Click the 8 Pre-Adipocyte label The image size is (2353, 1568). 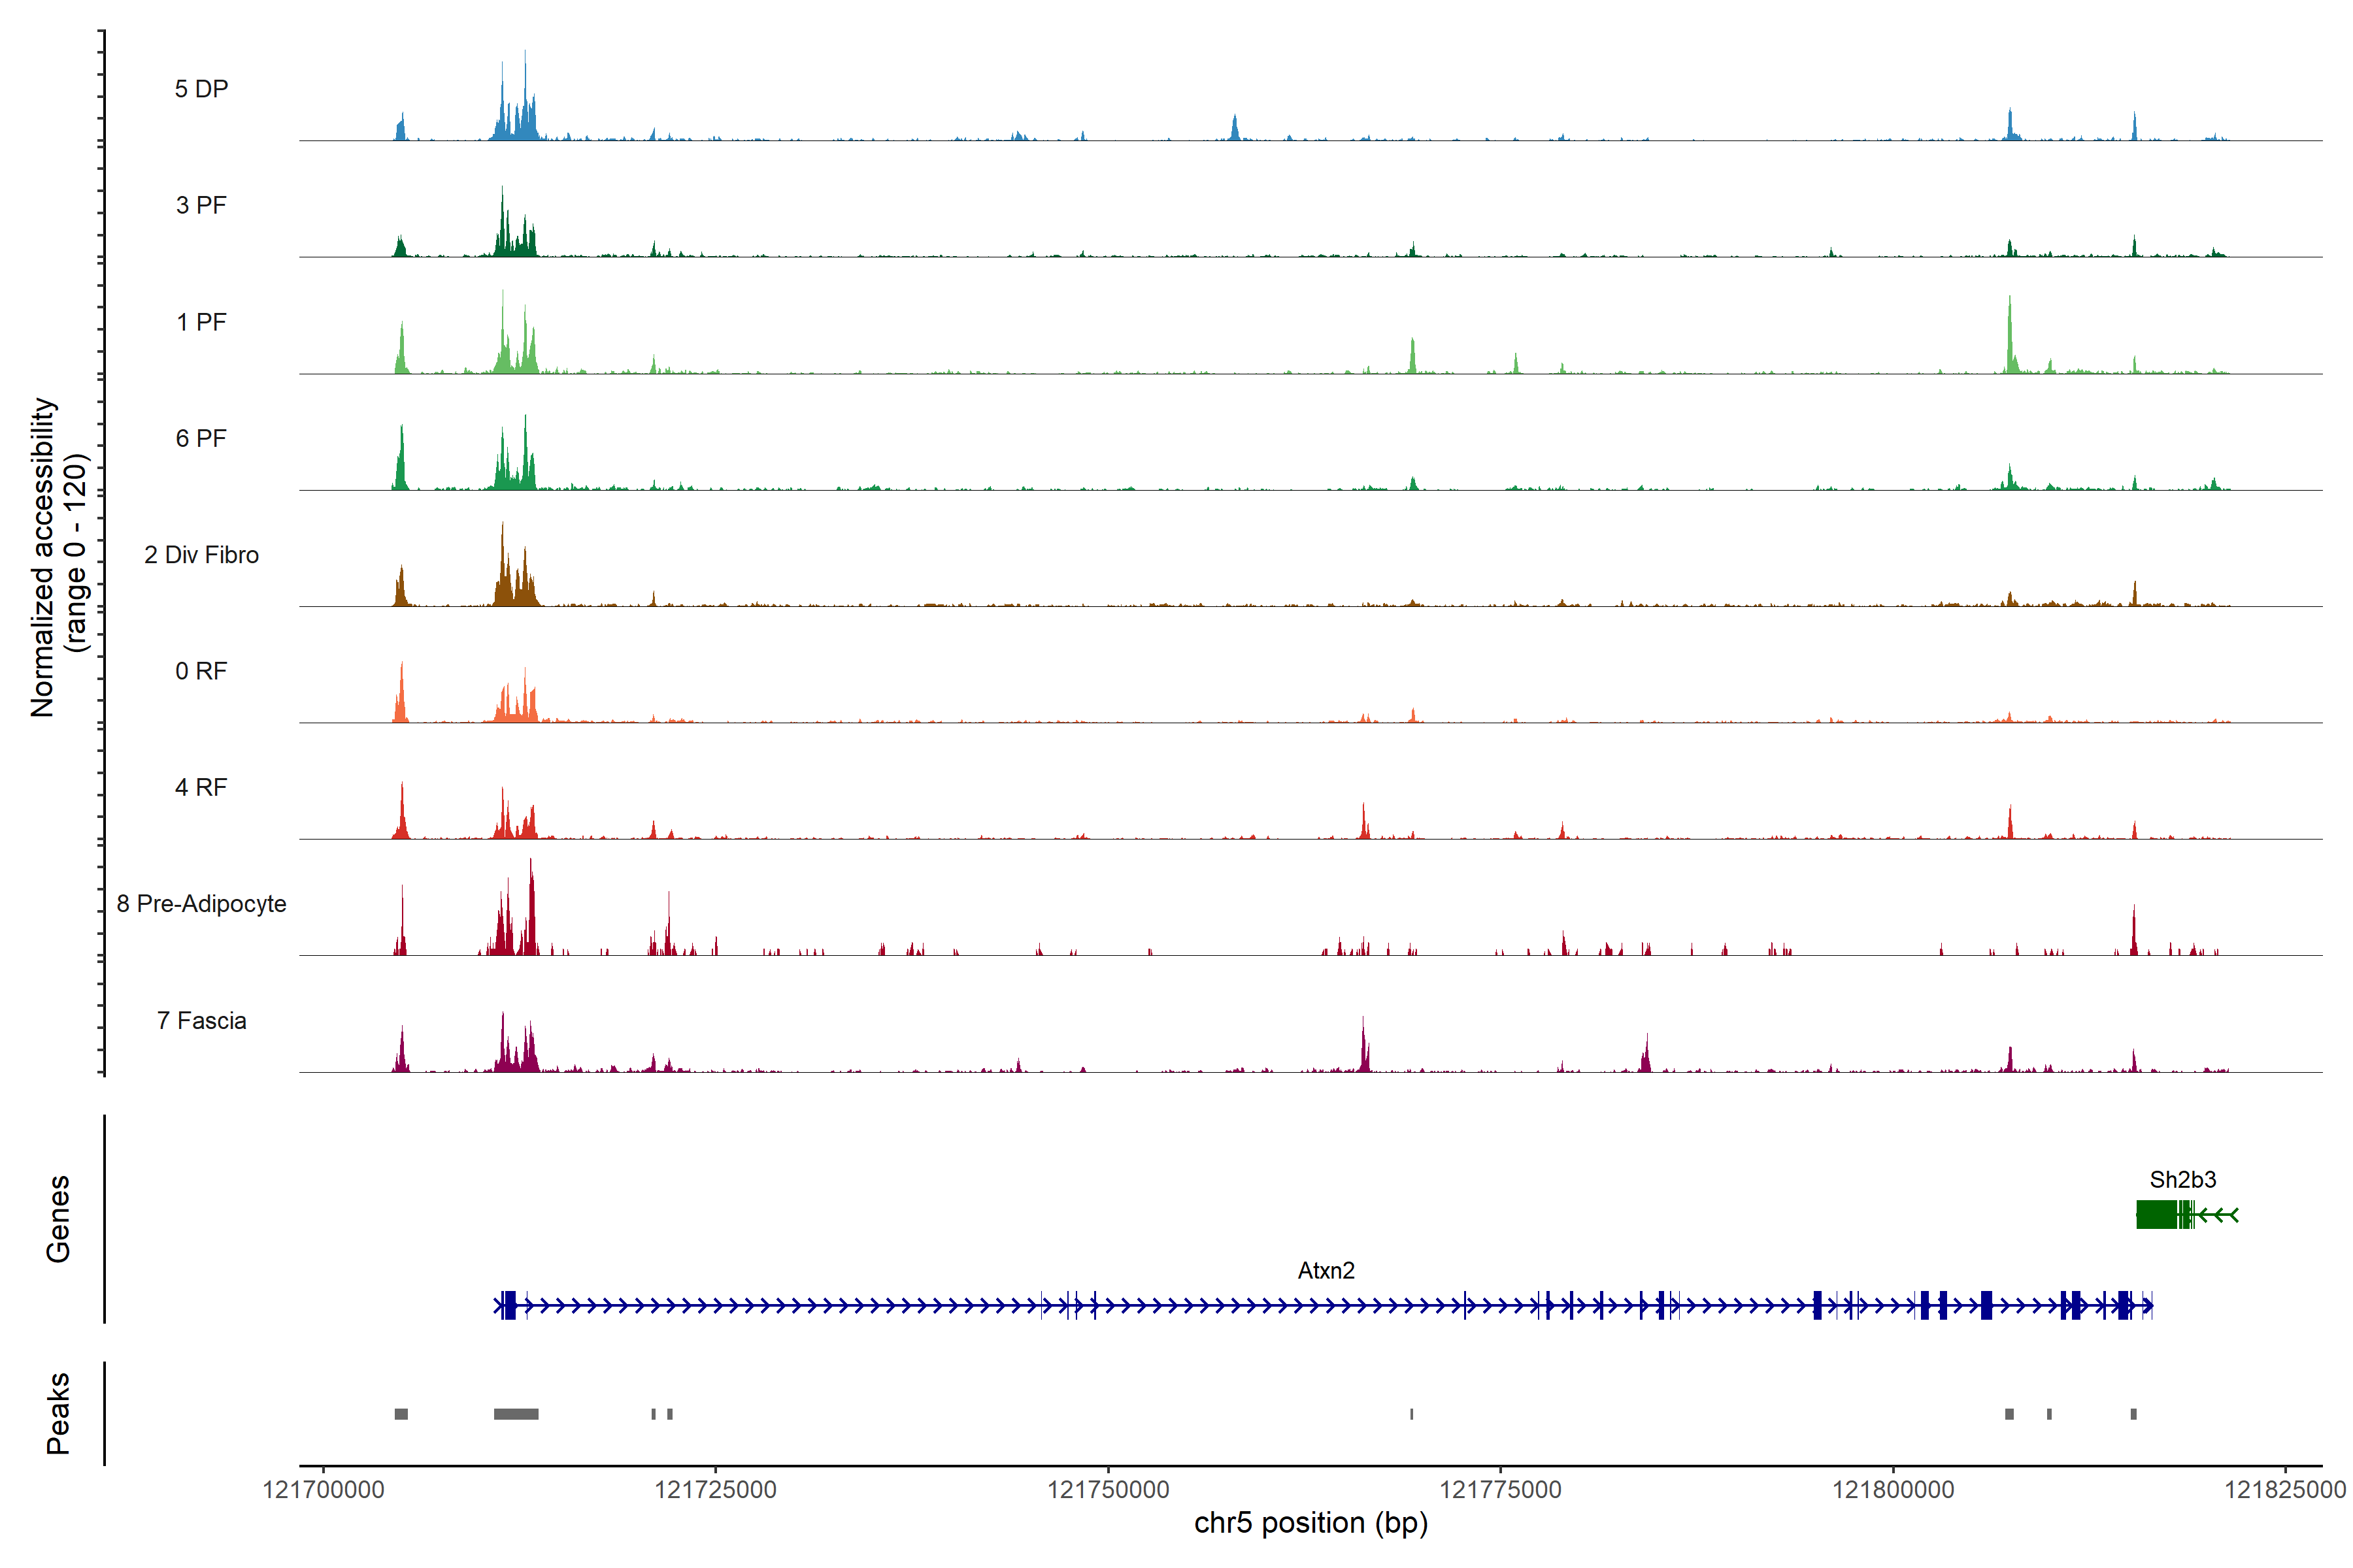click(201, 904)
